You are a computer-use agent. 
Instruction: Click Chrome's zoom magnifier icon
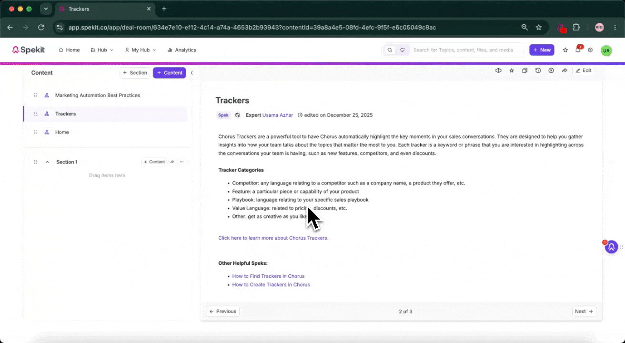524,28
